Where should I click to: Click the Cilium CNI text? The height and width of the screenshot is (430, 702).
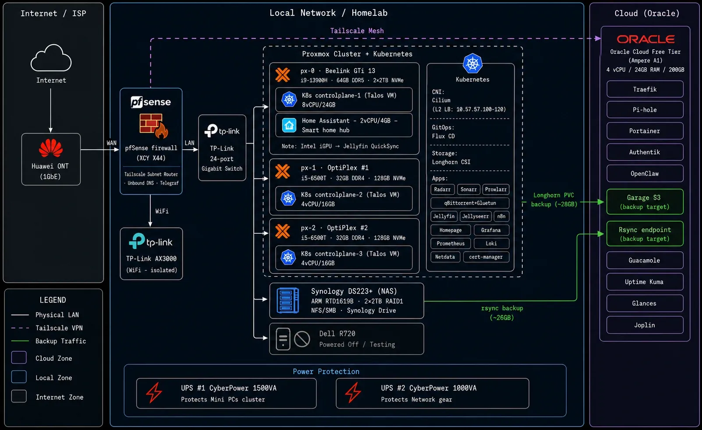(x=441, y=100)
